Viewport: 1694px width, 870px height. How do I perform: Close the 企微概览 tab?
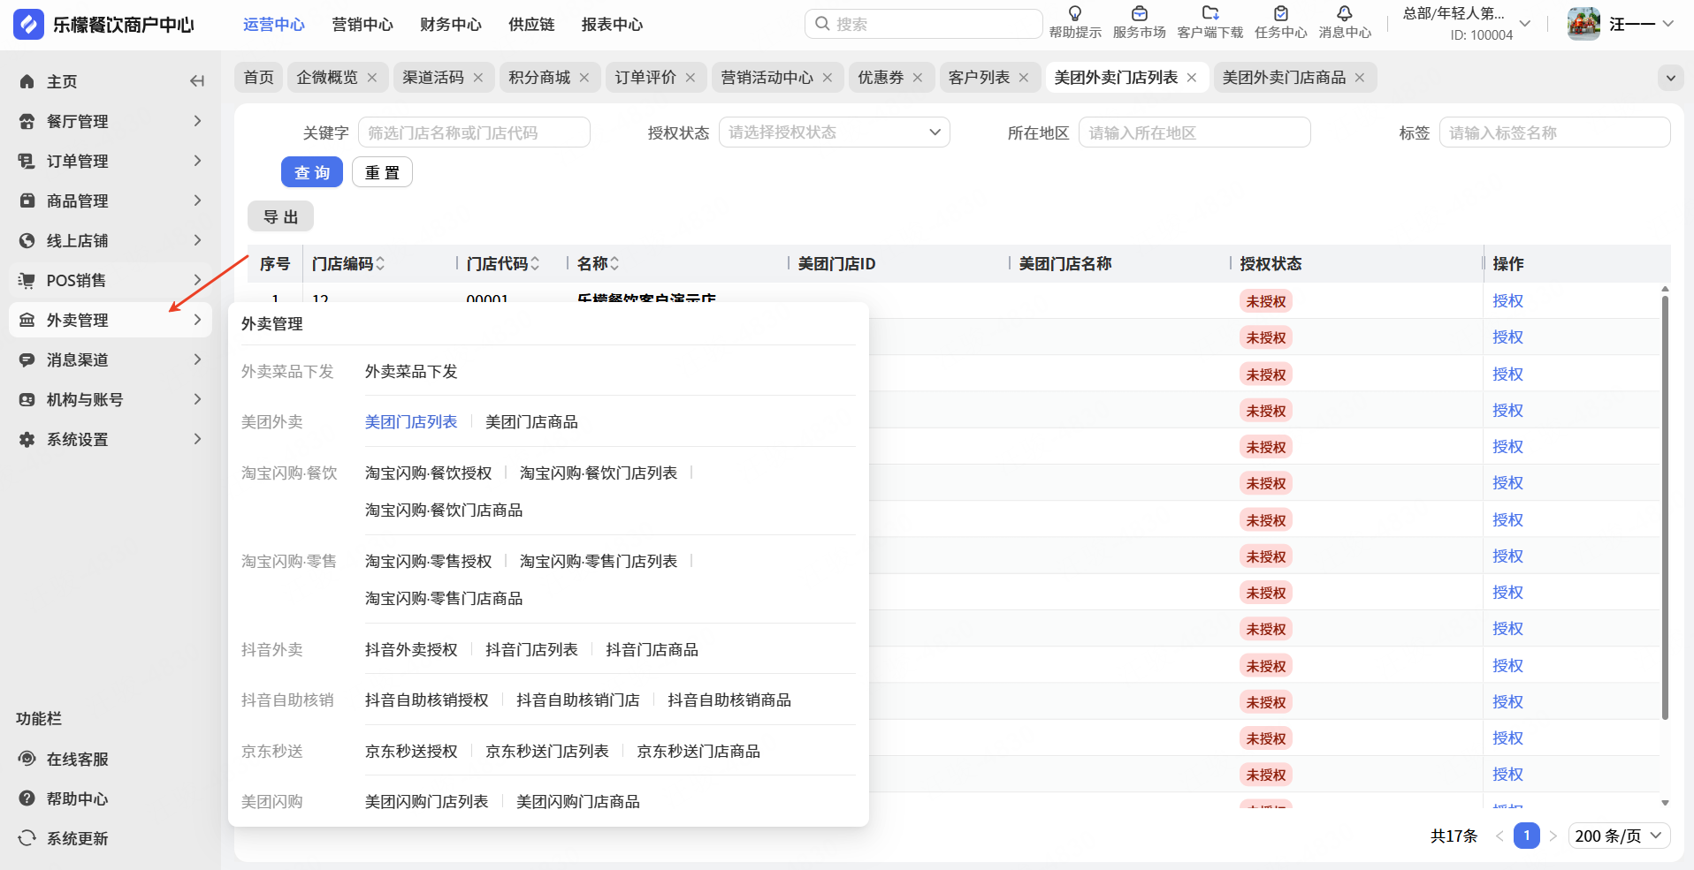click(x=372, y=78)
